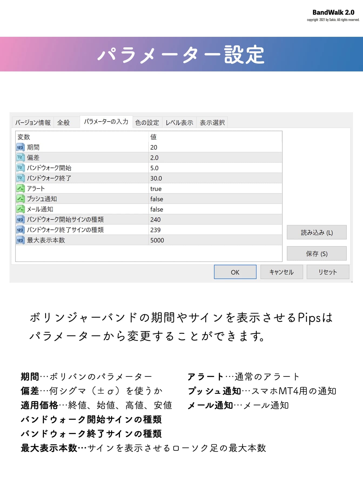The width and height of the screenshot is (363, 487).
Task: Click the icon beside バンドウォーク終了サインの種類
Action: tap(20, 230)
